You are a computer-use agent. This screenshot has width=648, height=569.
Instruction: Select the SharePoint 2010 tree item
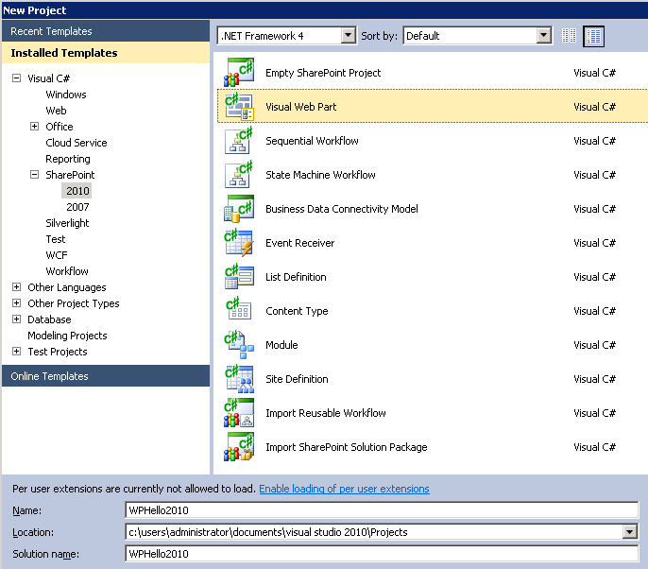point(77,191)
